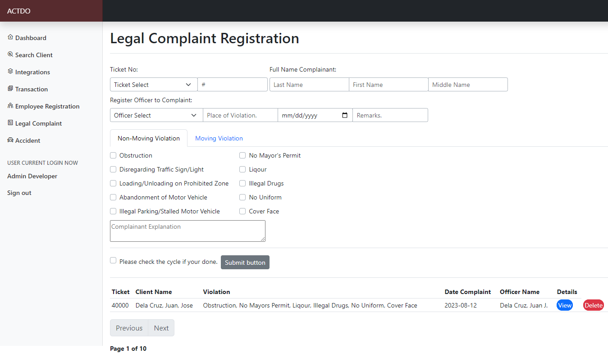
Task: Enable the Illegal Drugs checkbox
Action: click(242, 183)
